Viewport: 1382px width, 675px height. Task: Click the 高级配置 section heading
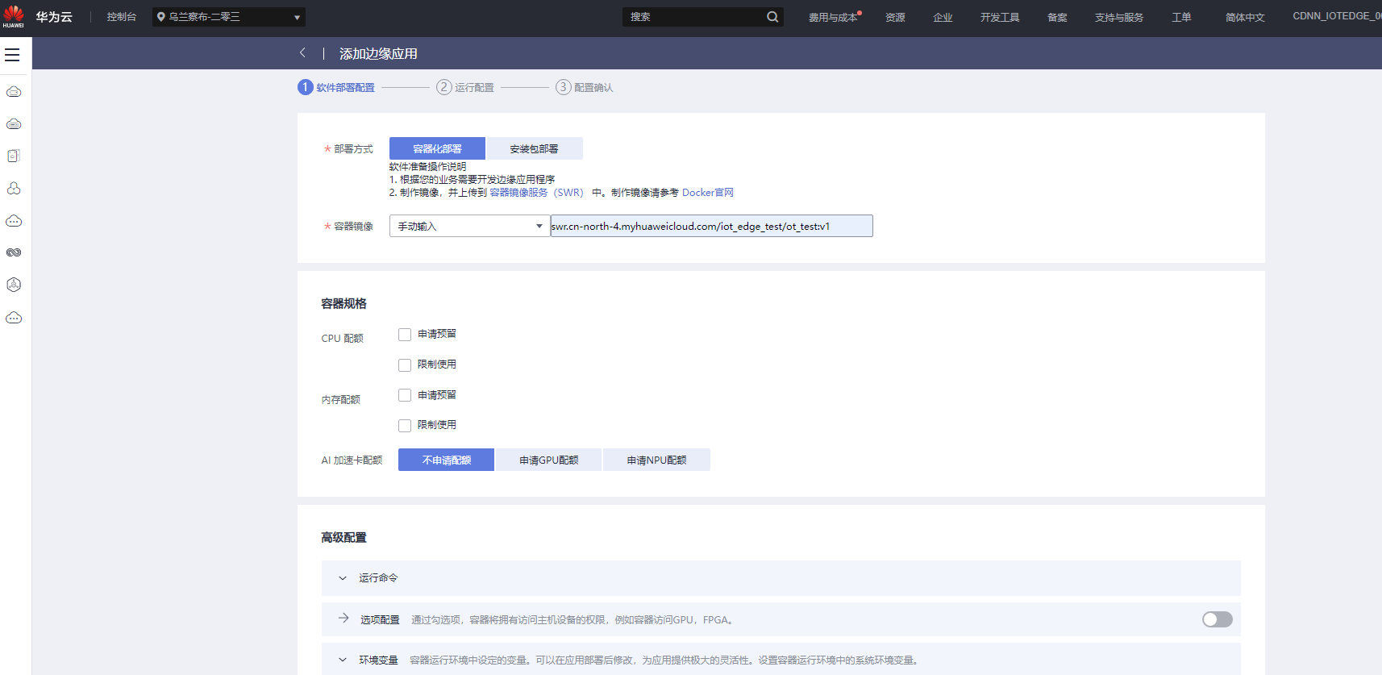343,537
